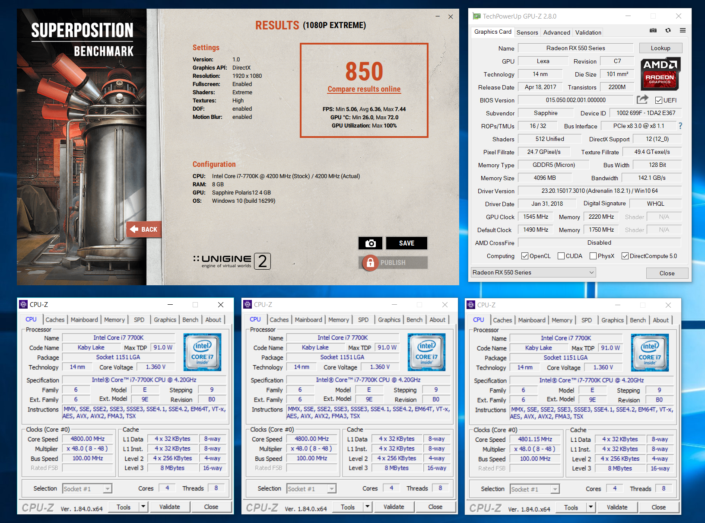The height and width of the screenshot is (523, 705).
Task: Open About tab in left CPU-Z
Action: [x=213, y=320]
